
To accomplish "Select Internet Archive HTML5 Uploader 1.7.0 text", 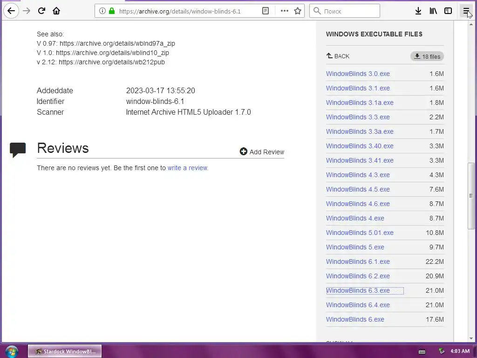I will tap(188, 112).
